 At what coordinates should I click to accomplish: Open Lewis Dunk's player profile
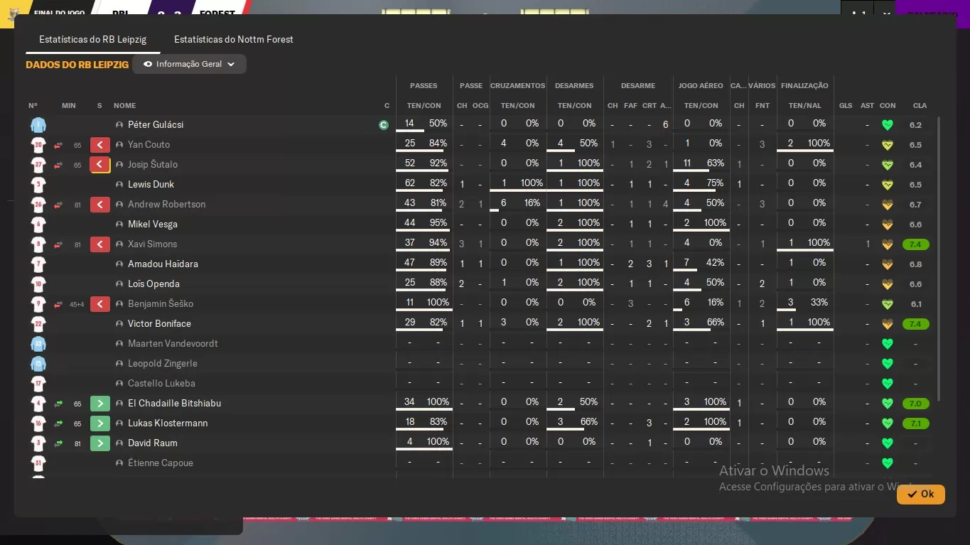point(151,184)
